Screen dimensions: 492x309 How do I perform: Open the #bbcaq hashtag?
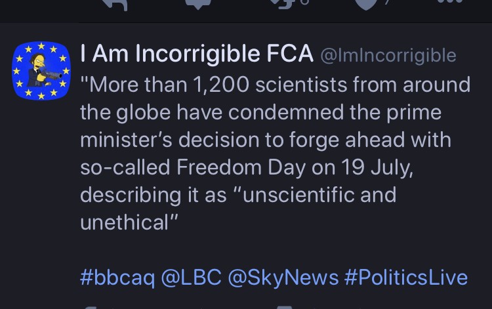click(x=117, y=277)
